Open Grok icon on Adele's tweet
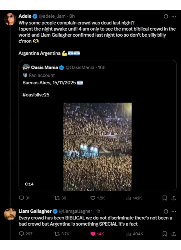This screenshot has height=250, width=181. click(166, 16)
